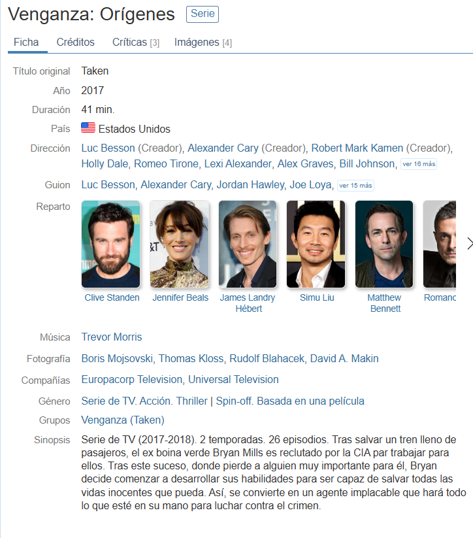
Task: Open the Venganza (Taken) group
Action: point(123,420)
